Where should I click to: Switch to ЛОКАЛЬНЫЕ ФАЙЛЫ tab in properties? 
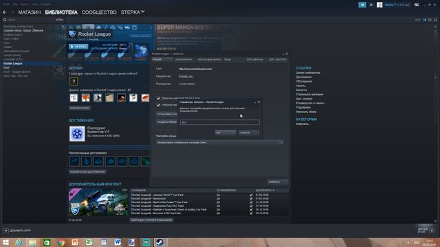[x=209, y=60]
